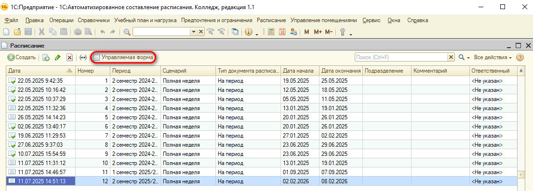Click the Paste clipboard icon
This screenshot has height=191, width=533.
[64, 32]
